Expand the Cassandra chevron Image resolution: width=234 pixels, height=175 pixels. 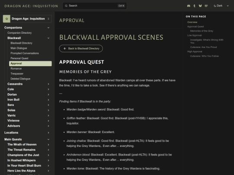click(49, 84)
